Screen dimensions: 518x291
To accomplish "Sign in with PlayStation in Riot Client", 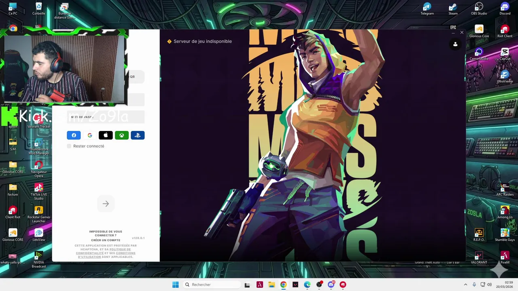I will 138,135.
